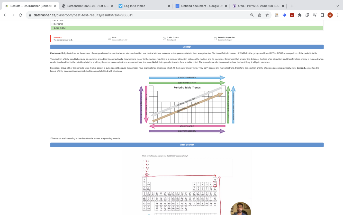Close the Untitled document tab
This screenshot has height=215, width=343.
226,6
